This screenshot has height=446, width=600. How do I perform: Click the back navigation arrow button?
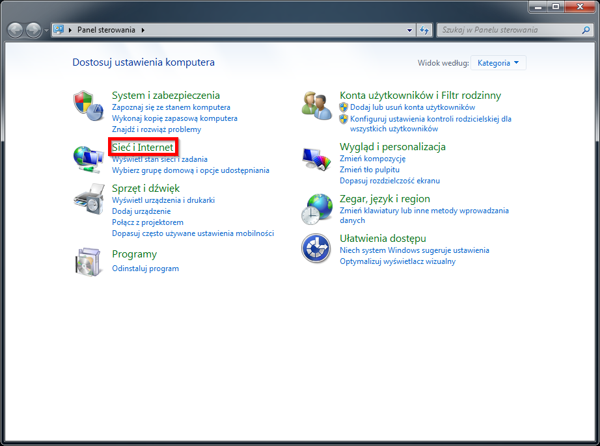point(14,29)
